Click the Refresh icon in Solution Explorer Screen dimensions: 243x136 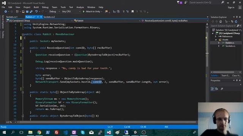coord(236,22)
